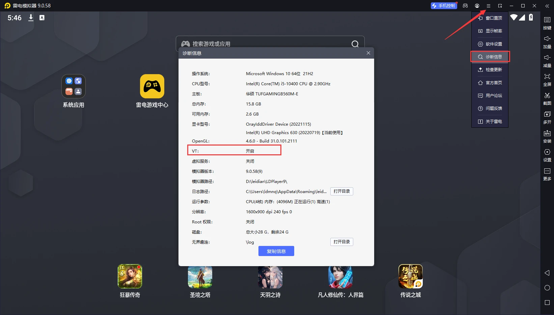Select 问题反馈 menu item
Image resolution: width=554 pixels, height=315 pixels.
pyautogui.click(x=490, y=108)
